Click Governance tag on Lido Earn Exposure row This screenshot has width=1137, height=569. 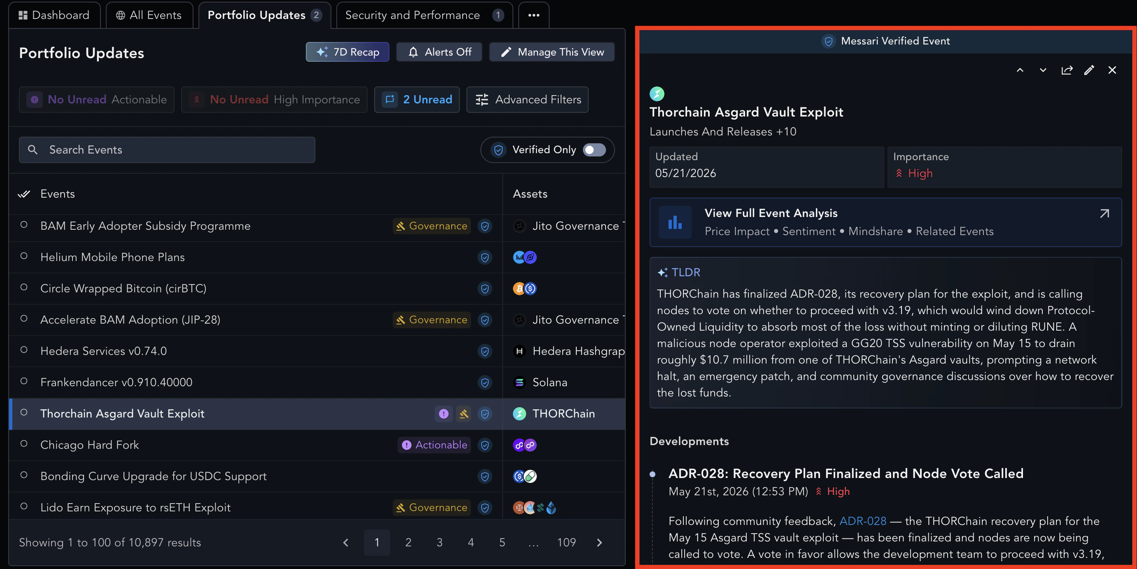point(432,508)
